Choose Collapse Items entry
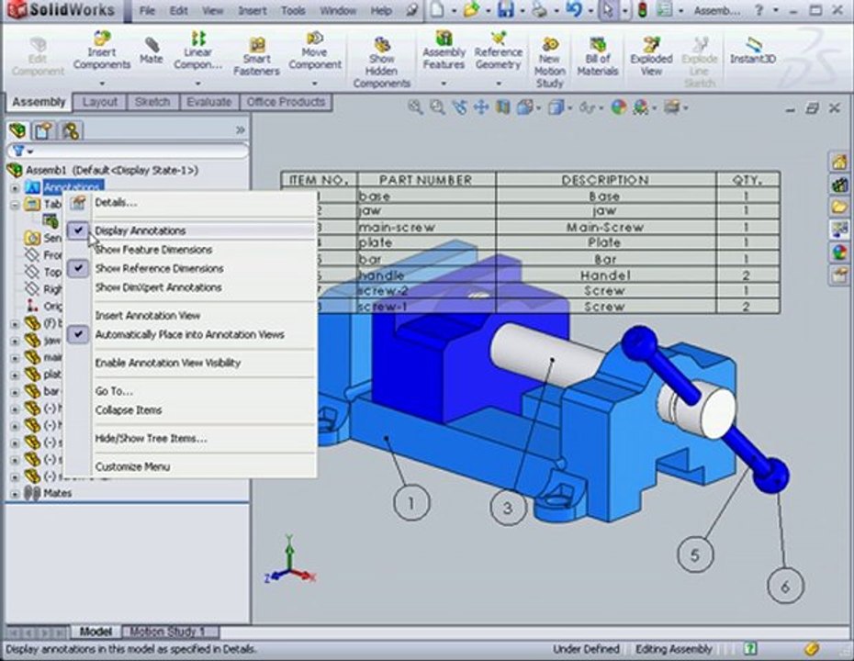This screenshot has height=661, width=854. point(129,410)
